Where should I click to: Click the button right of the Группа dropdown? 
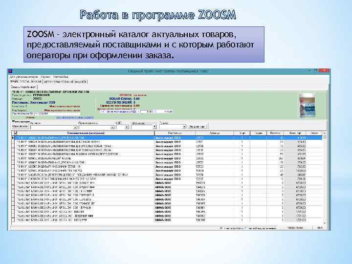tap(197, 127)
